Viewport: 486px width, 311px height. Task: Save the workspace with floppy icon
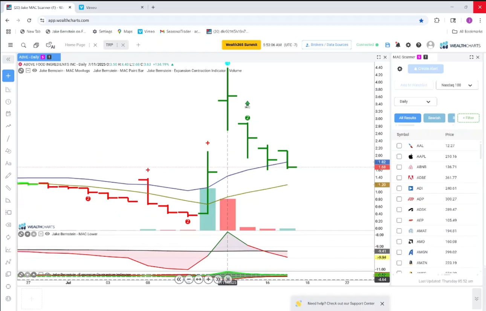(388, 45)
